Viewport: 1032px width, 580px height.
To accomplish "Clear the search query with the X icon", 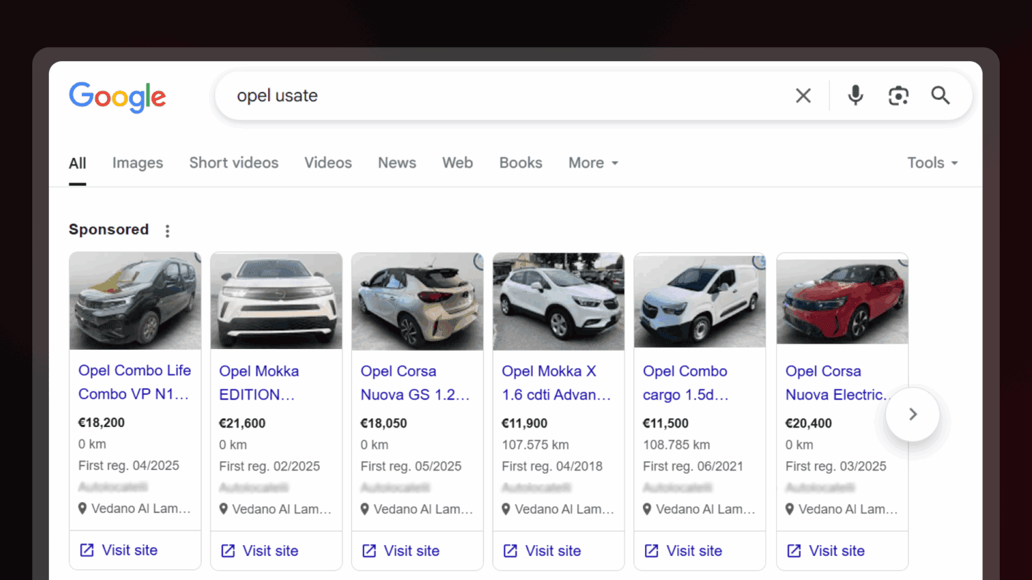I will 804,95.
